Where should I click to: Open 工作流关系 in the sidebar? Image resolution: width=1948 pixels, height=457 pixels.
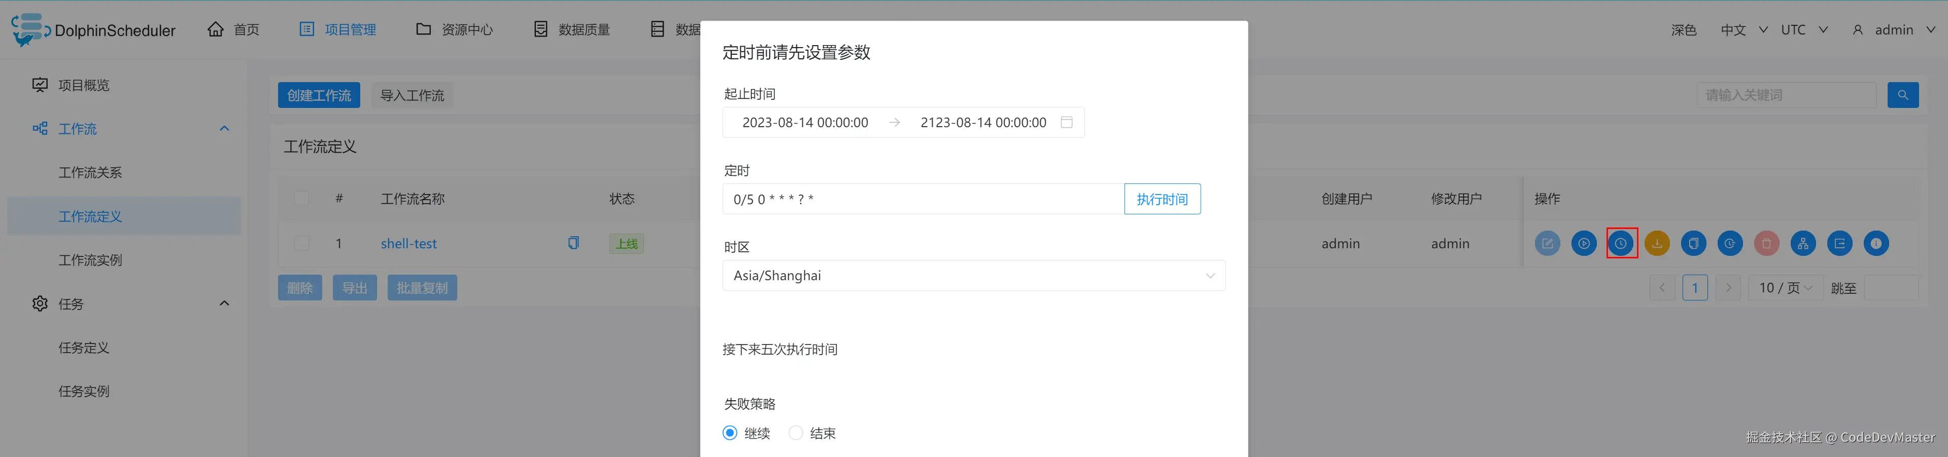click(90, 173)
